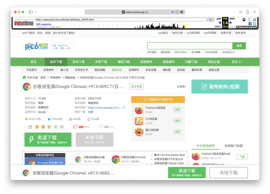Click the gray 本地下载 button

tap(94, 140)
